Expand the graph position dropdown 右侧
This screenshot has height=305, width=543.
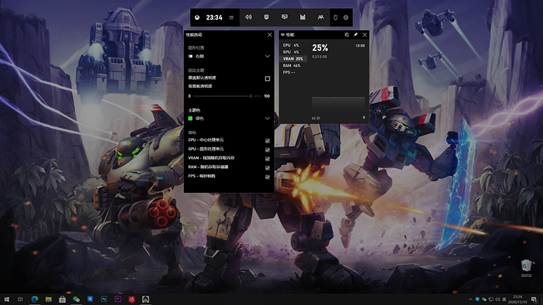pos(229,56)
